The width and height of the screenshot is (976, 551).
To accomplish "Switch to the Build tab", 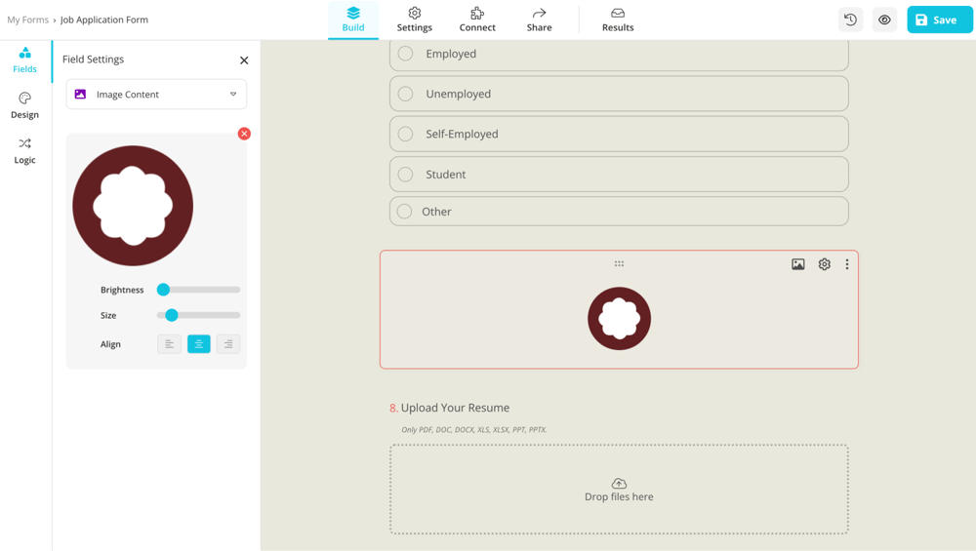I will [353, 20].
